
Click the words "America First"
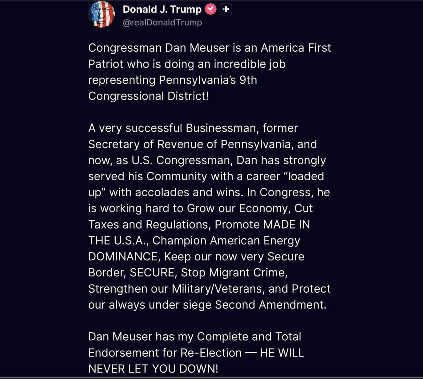coord(296,48)
